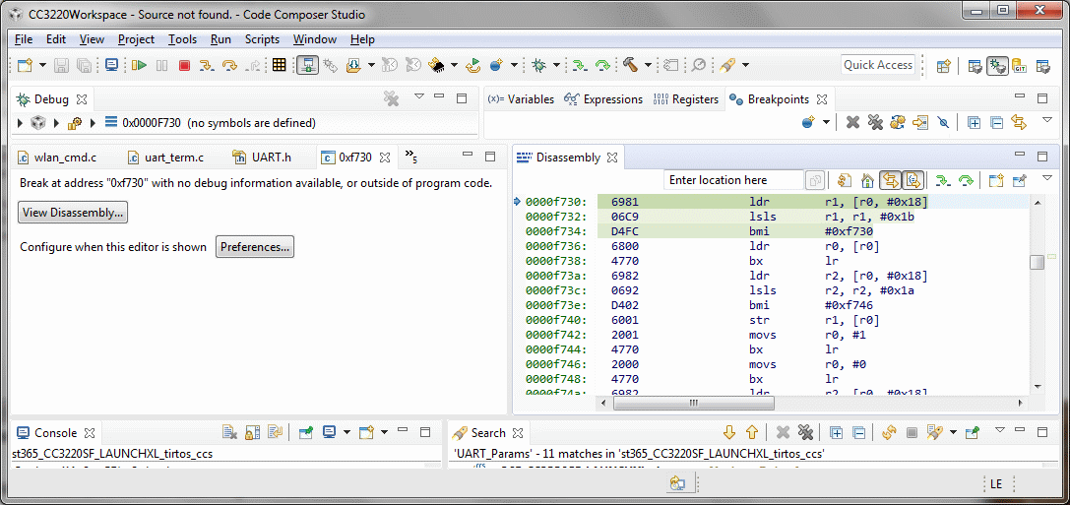
Task: Open the Run menu
Action: (x=220, y=39)
